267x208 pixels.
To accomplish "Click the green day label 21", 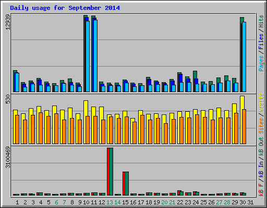I will pyautogui.click(x=172, y=202).
